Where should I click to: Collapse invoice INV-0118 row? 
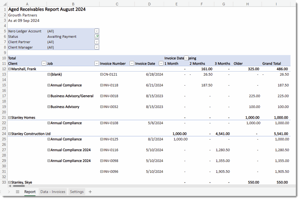click(x=101, y=85)
